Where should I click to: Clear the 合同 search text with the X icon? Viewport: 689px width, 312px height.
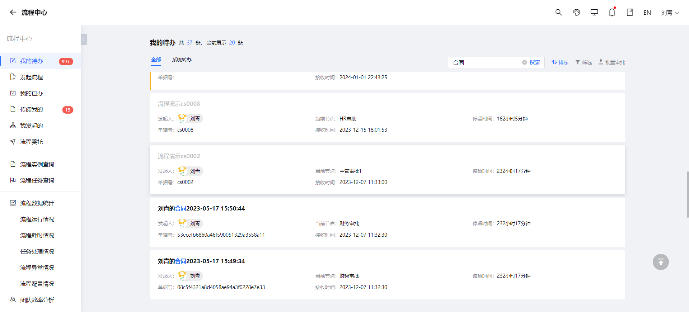(x=524, y=62)
